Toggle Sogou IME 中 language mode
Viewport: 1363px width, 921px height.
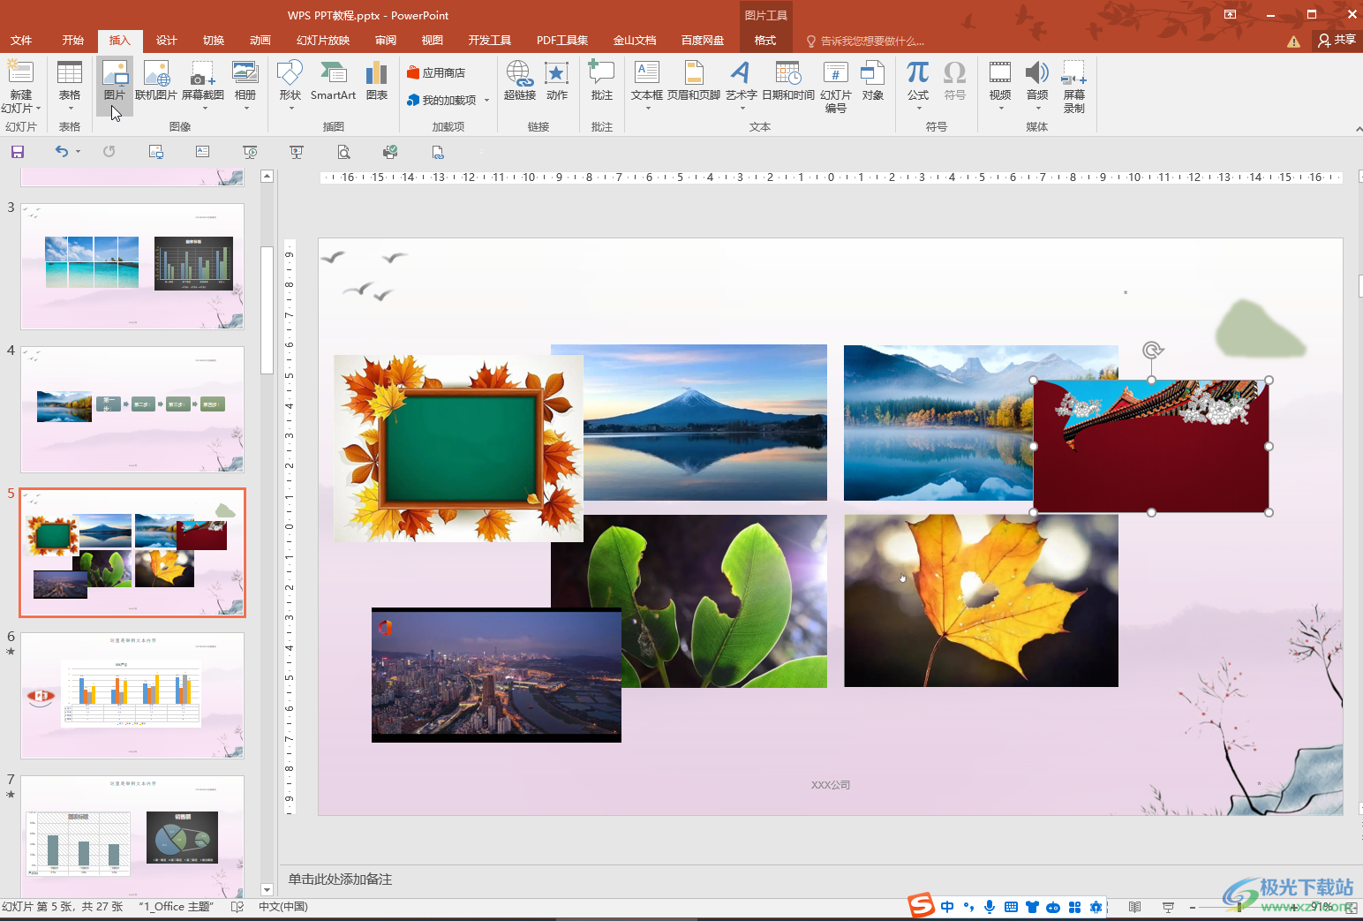coord(947,907)
